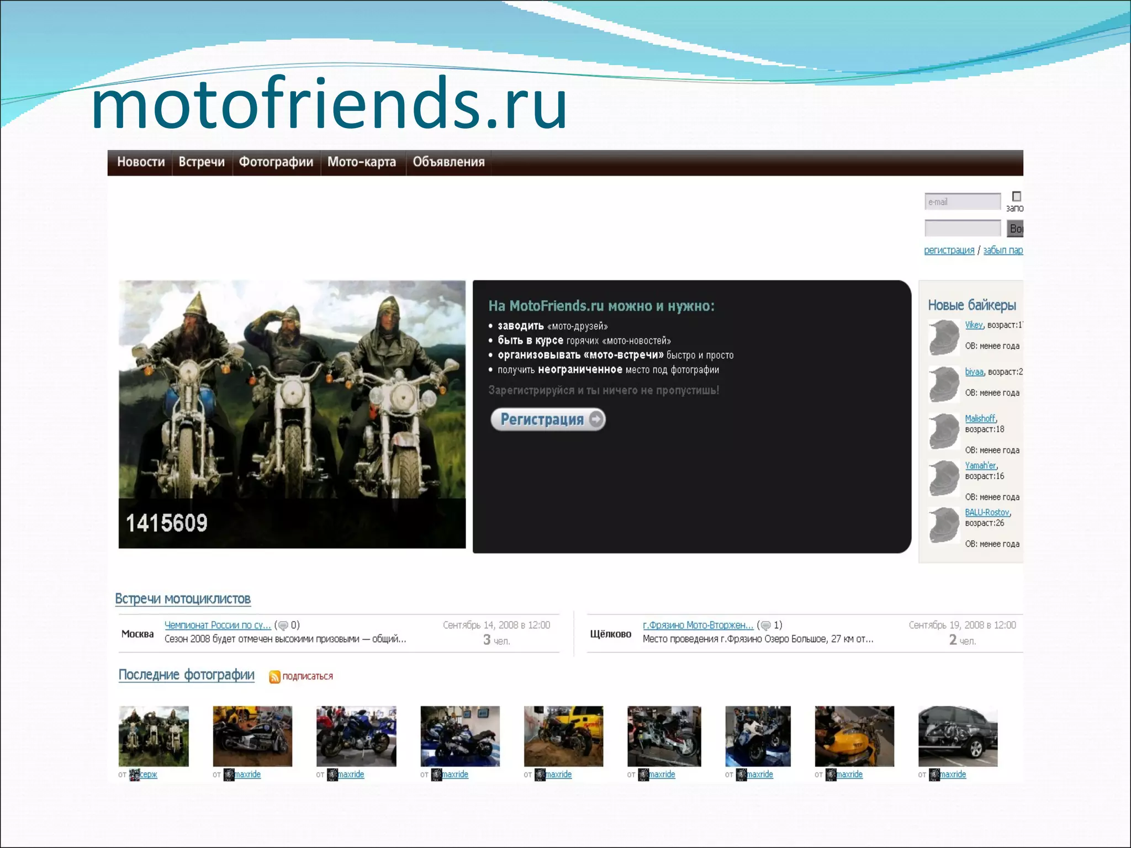Click the helmet avatar next to Malishoff
This screenshot has width=1131, height=848.
click(944, 431)
